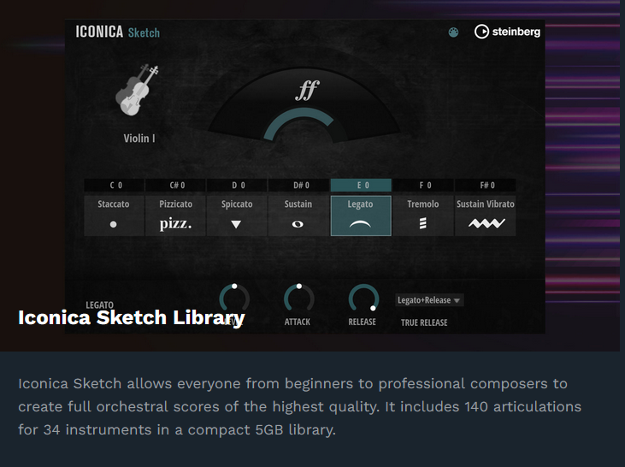Screen dimensions: 625x467
Task: Click the Steinberg logo
Action: (507, 32)
